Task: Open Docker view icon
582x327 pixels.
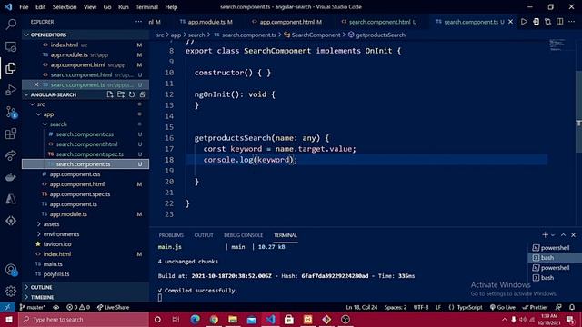Action: coord(11,177)
